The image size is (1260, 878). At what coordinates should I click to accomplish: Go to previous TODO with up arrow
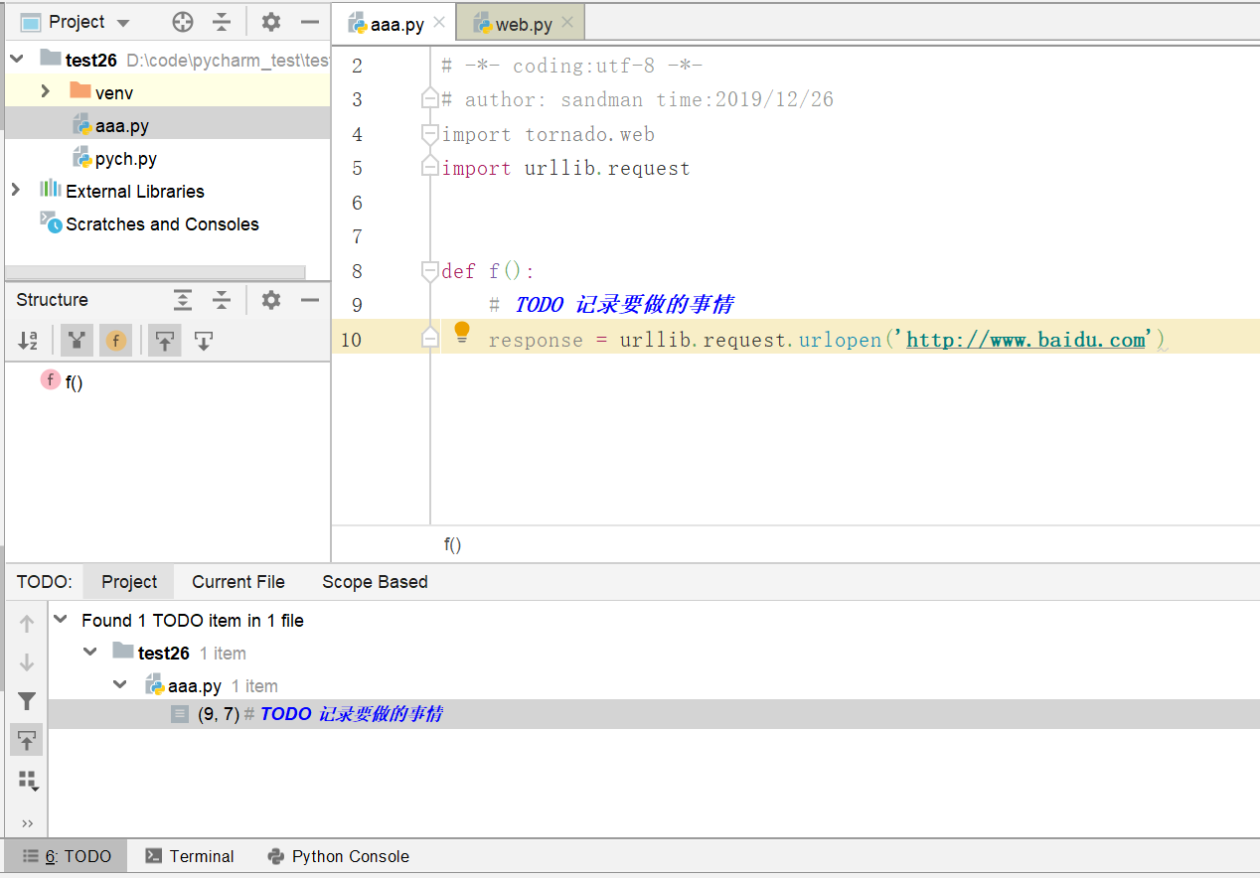[27, 624]
